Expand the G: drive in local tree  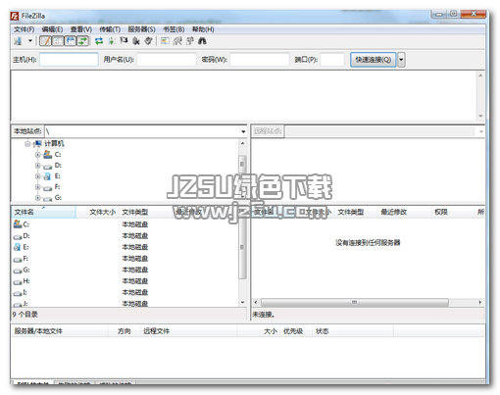click(x=38, y=198)
